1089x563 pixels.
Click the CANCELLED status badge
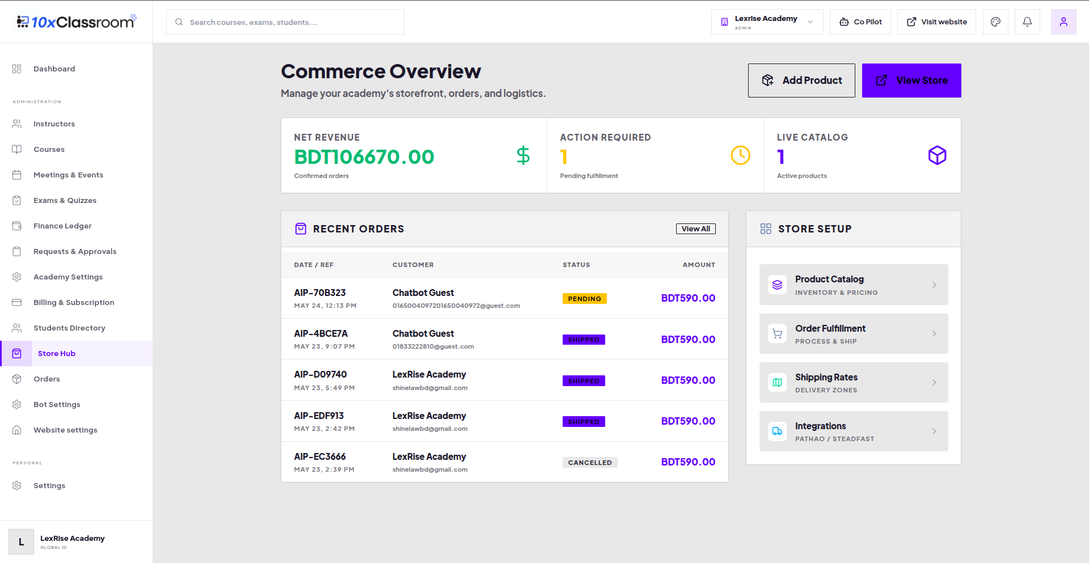click(x=590, y=463)
